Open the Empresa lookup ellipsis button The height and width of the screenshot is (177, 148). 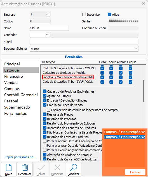[x=48, y=15]
